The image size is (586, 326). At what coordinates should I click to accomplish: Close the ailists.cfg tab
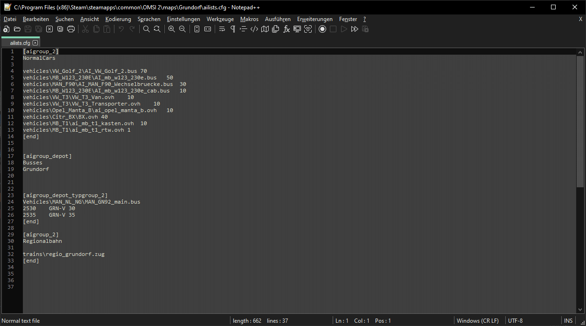(35, 43)
